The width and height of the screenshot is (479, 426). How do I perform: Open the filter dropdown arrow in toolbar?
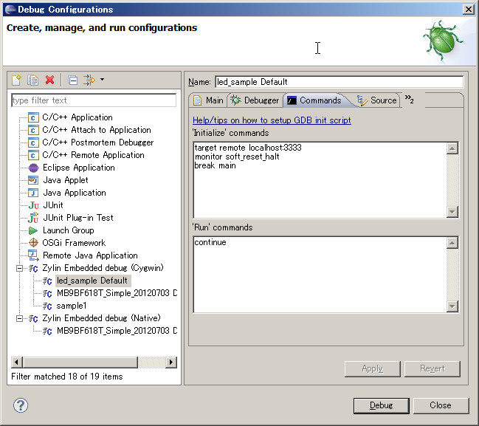tap(102, 80)
